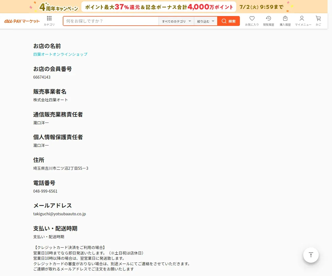The height and width of the screenshot is (276, 332).
Task: Open the カテゴリ grid menu icon
Action: [49, 21]
